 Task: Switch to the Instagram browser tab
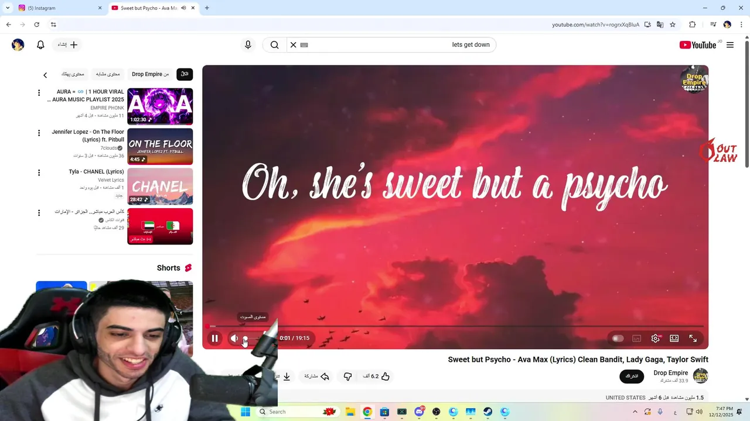pyautogui.click(x=59, y=8)
